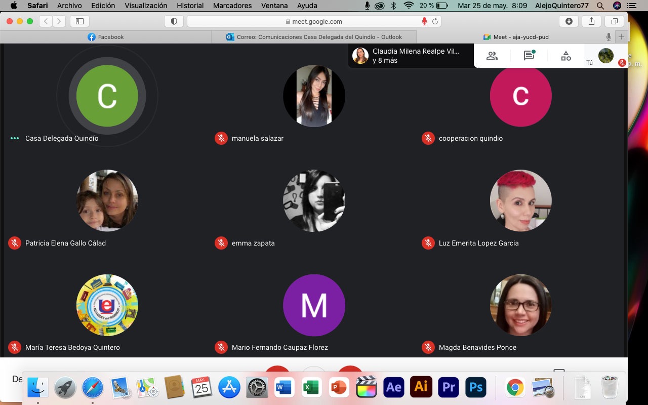
Task: Open Finder from the Dock
Action: [37, 388]
